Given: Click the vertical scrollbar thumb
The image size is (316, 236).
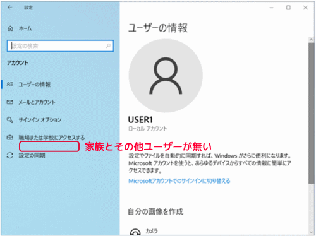Looking at the screenshot, I should tap(311, 114).
